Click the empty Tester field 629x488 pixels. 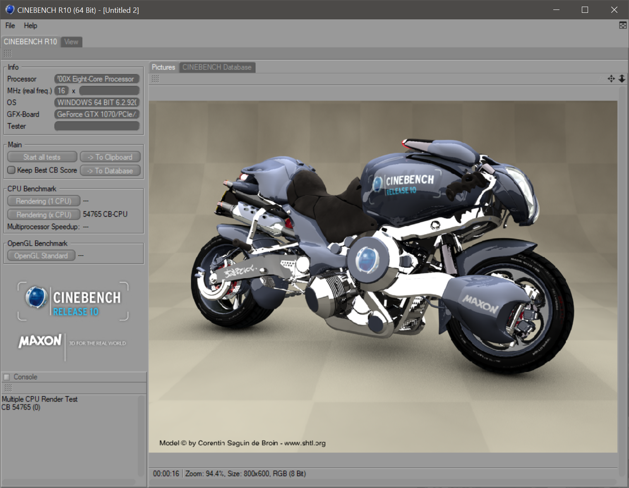(x=97, y=126)
